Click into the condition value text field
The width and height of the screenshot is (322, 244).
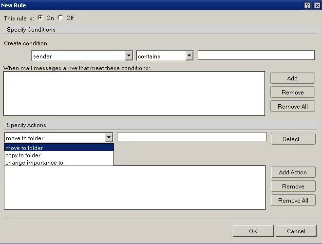[x=256, y=55]
